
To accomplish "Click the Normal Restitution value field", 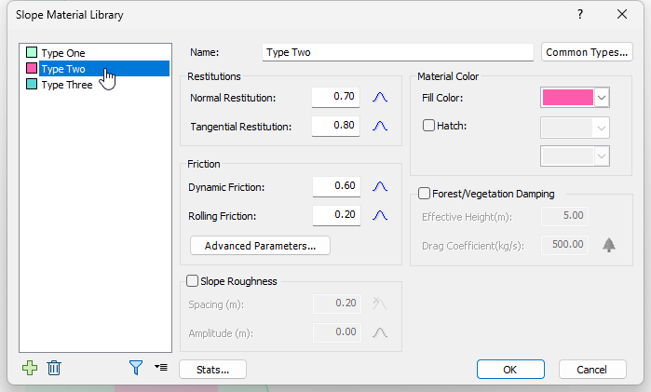I will point(335,97).
